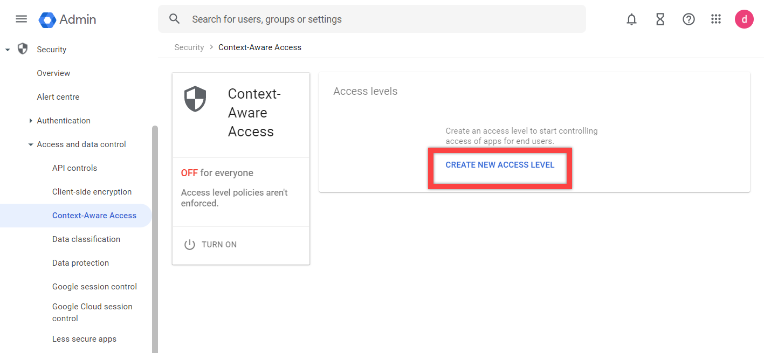
Task: Open the user account avatar
Action: [x=744, y=19]
